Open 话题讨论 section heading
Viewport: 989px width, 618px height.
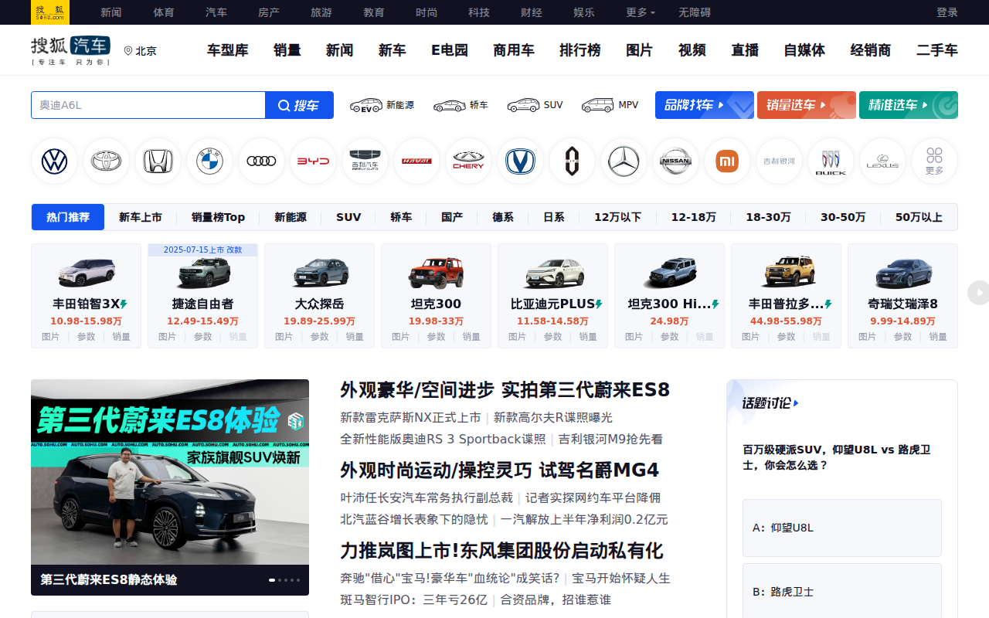pos(770,403)
